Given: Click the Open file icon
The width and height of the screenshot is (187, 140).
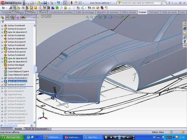Looking at the screenshot, I should 39,3.
